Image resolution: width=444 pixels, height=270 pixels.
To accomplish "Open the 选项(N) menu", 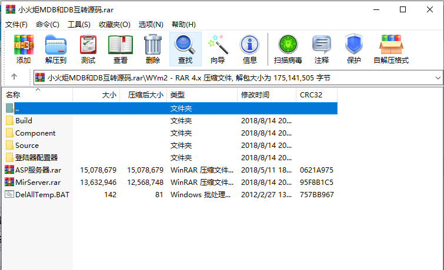I will (151, 25).
